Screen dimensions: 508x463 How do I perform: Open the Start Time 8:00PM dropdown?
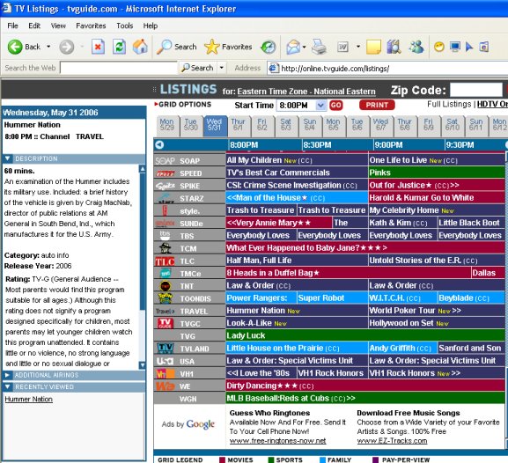coord(320,106)
